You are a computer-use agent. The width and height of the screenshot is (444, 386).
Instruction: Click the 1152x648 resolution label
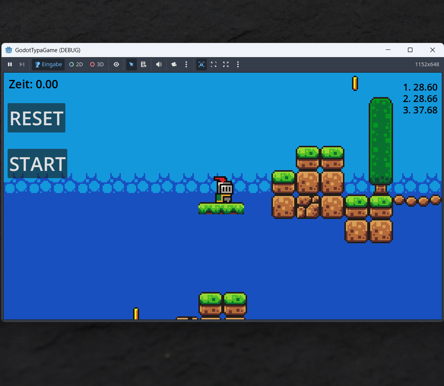click(x=427, y=64)
